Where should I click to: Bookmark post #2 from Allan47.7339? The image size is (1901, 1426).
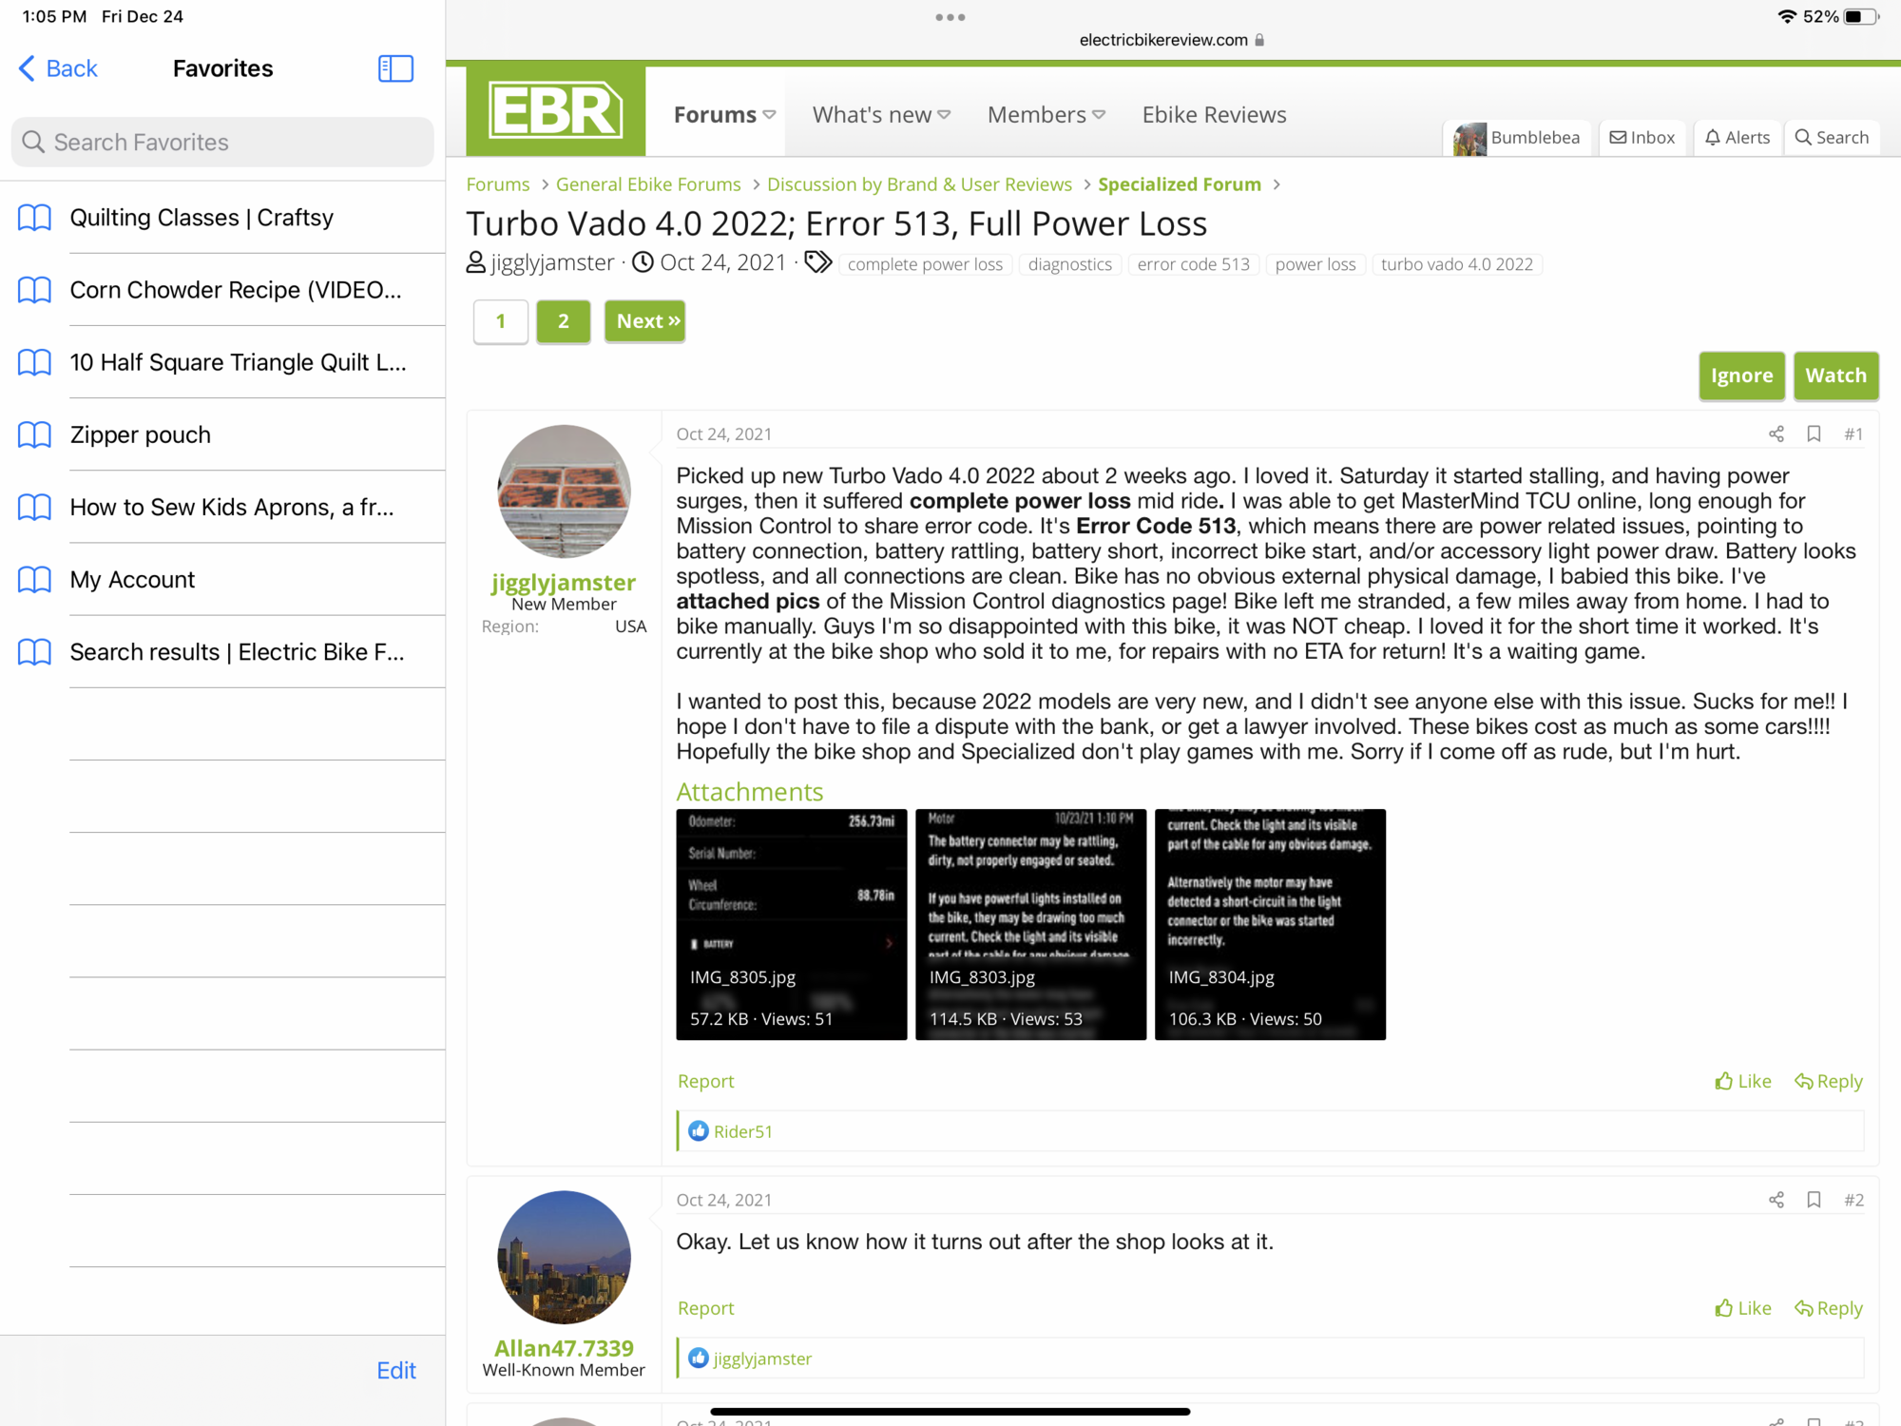[x=1814, y=1200]
